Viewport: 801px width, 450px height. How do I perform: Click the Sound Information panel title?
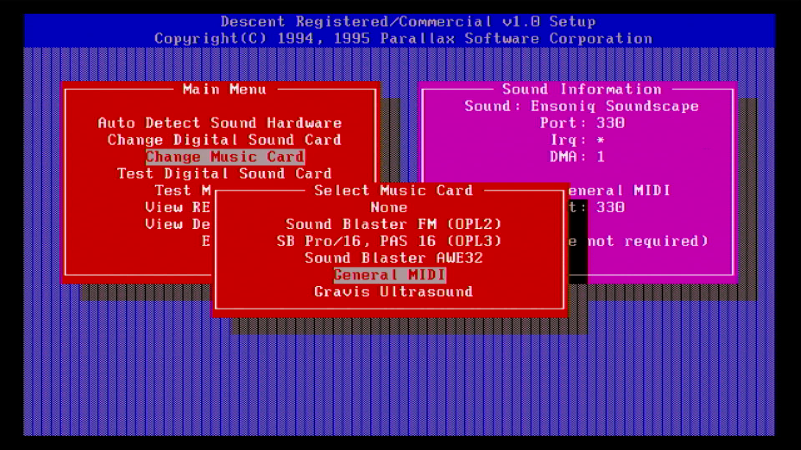click(x=582, y=89)
